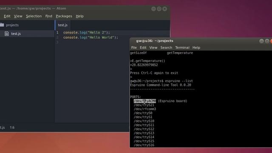Minimize the Terminal window
The height and width of the screenshot is (153, 272).
(x=262, y=41)
